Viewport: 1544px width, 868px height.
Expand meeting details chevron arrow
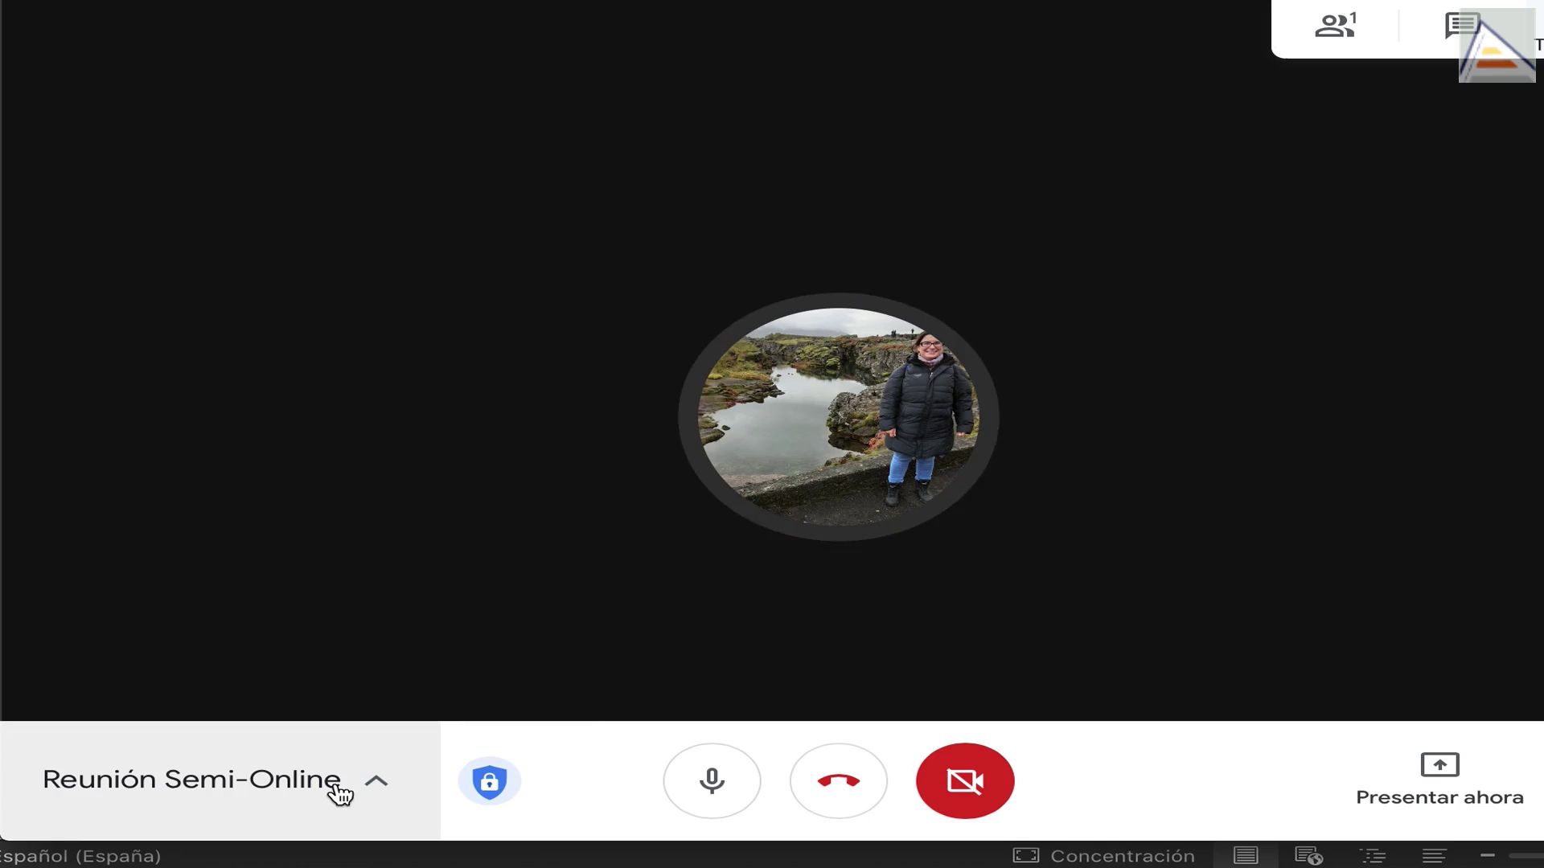pyautogui.click(x=376, y=780)
